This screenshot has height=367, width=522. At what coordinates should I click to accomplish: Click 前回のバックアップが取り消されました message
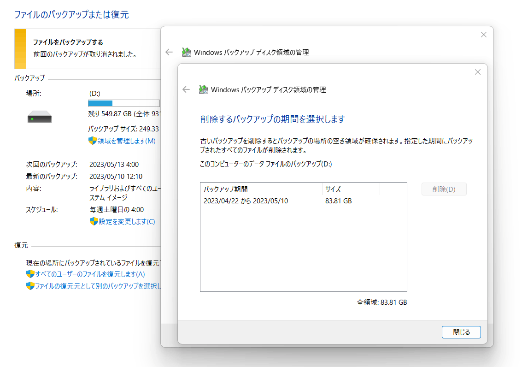pyautogui.click(x=86, y=54)
